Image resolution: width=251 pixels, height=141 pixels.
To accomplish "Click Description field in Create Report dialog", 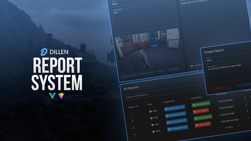I will point(228,73).
